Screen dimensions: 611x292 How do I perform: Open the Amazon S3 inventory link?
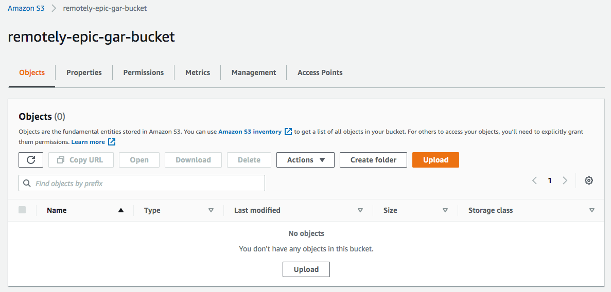click(x=250, y=132)
